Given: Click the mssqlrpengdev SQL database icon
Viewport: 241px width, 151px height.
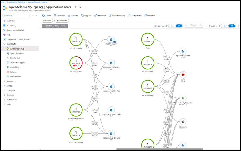Looking at the screenshot, I should [x=111, y=40].
